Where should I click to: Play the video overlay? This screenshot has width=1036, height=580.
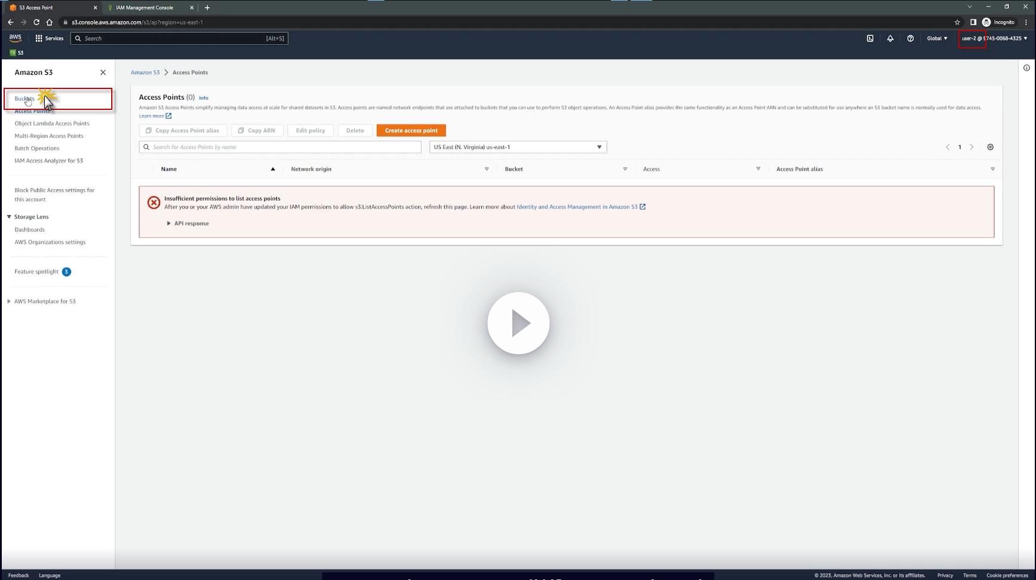518,323
